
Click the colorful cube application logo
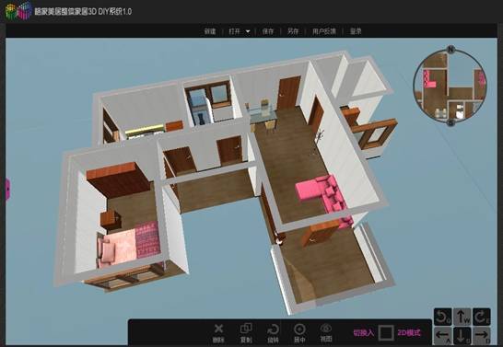click(x=18, y=11)
